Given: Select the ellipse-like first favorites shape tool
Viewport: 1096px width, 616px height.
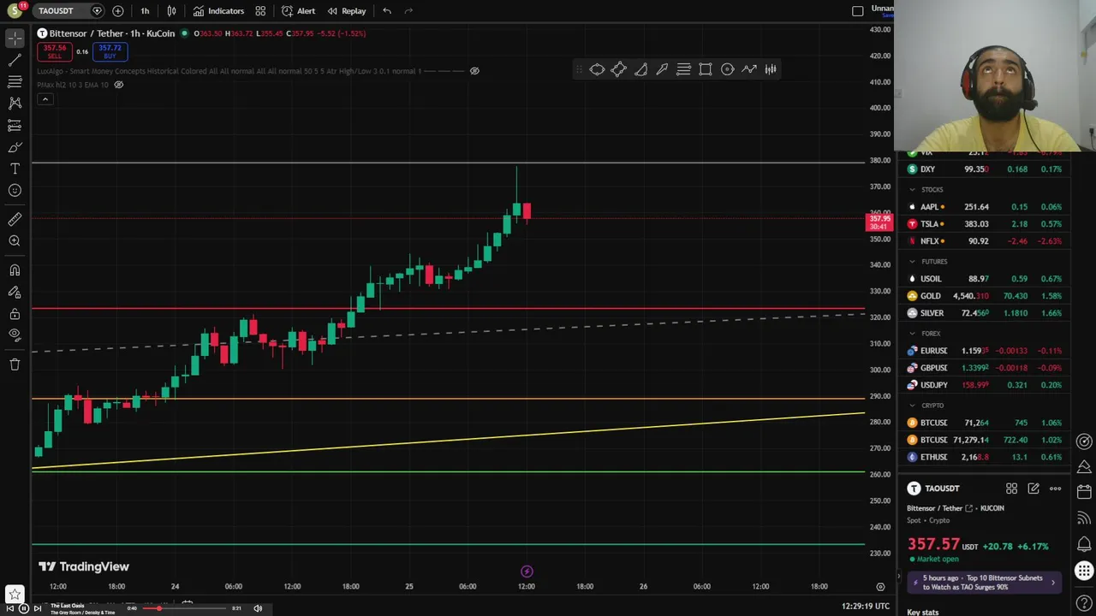Looking at the screenshot, I should tap(597, 69).
